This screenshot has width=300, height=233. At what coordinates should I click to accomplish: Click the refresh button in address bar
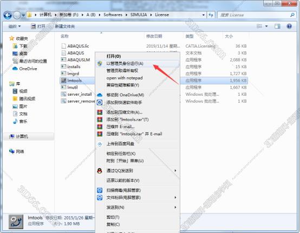click(x=211, y=15)
